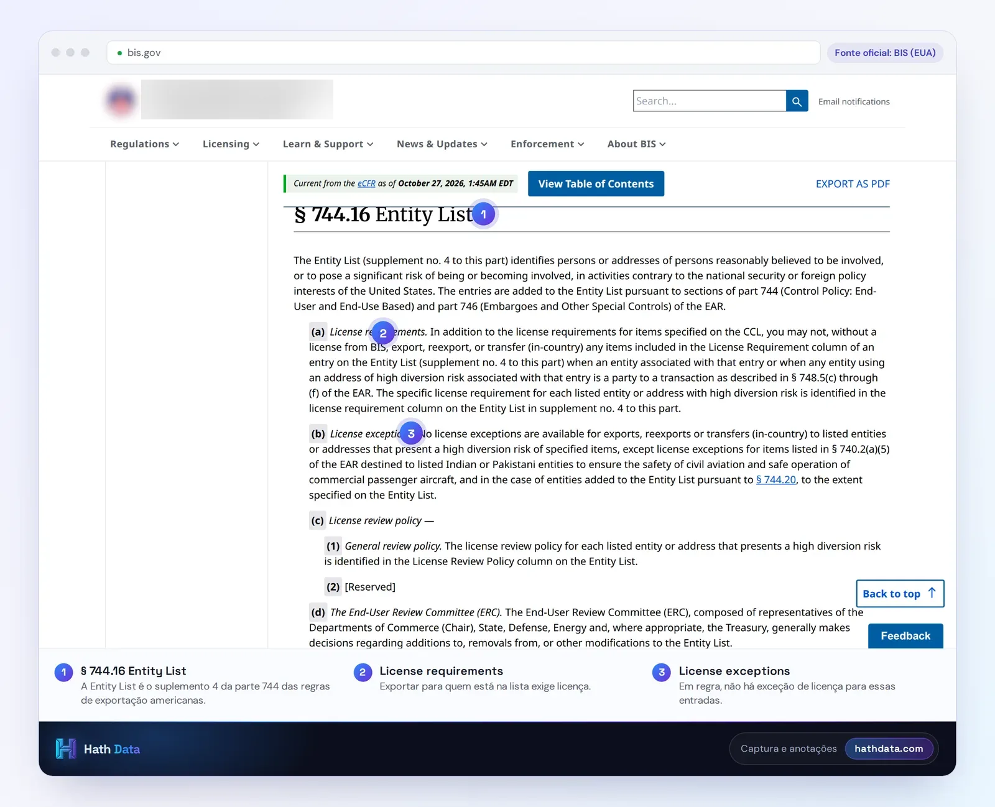The height and width of the screenshot is (807, 995).
Task: Click View Table of Contents button
Action: 596,184
